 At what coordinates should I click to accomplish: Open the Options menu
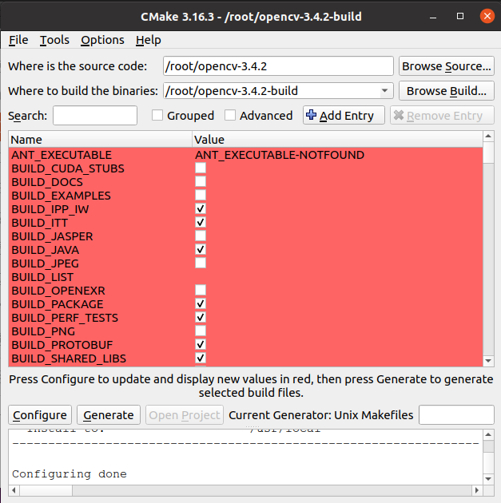pos(102,40)
